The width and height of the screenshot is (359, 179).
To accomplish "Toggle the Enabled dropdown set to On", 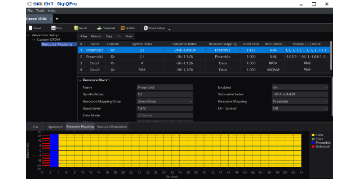I will [x=300, y=87].
